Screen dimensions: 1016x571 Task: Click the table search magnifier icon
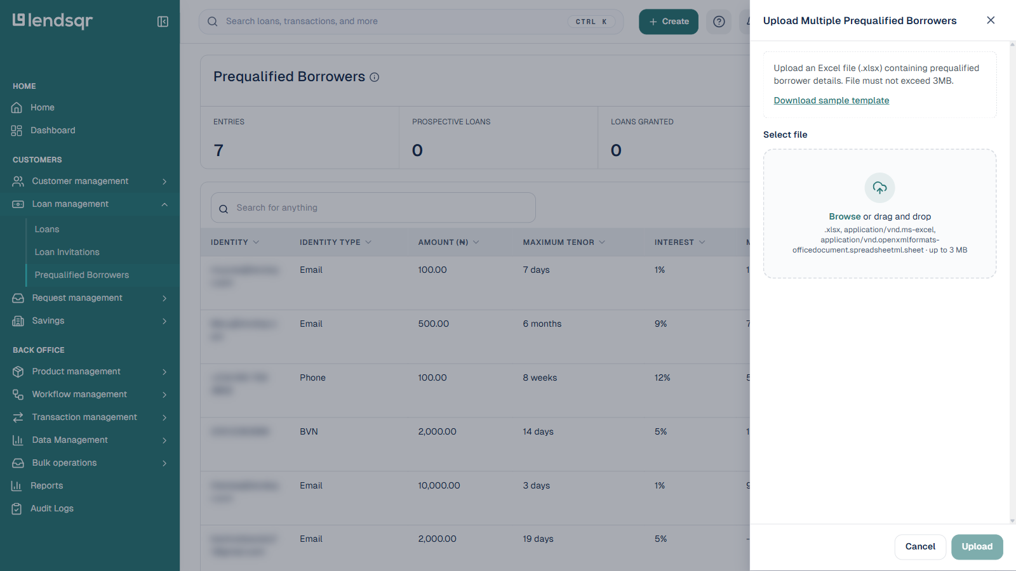(224, 209)
